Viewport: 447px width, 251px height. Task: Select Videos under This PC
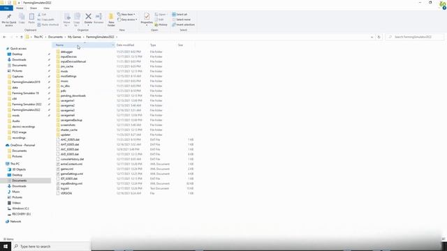point(16,203)
